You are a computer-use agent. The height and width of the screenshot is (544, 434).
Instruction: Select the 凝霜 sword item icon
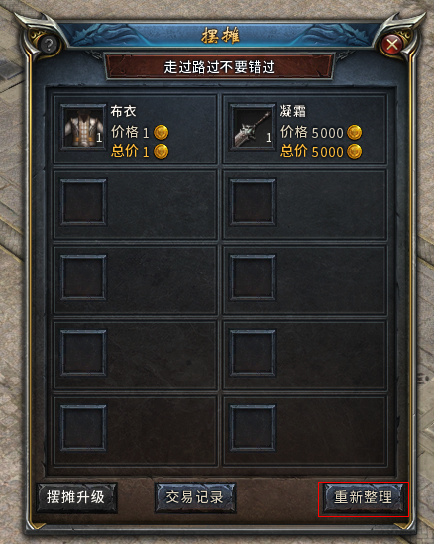253,127
